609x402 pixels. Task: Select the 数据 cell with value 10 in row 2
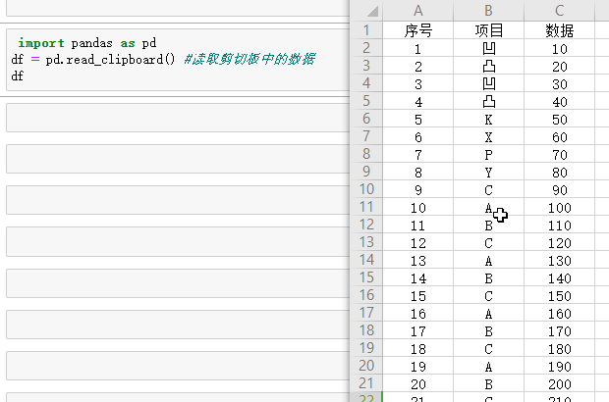[559, 49]
